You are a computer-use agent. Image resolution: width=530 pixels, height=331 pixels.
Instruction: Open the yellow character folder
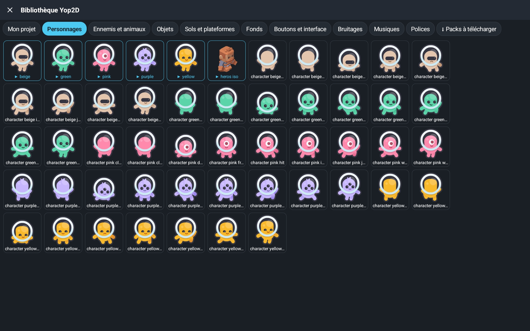click(x=186, y=61)
